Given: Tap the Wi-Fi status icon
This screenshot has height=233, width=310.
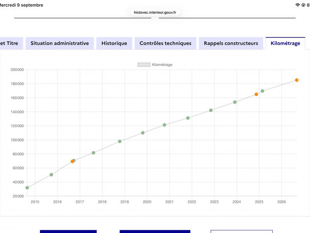Looking at the screenshot, I should tap(298, 5).
